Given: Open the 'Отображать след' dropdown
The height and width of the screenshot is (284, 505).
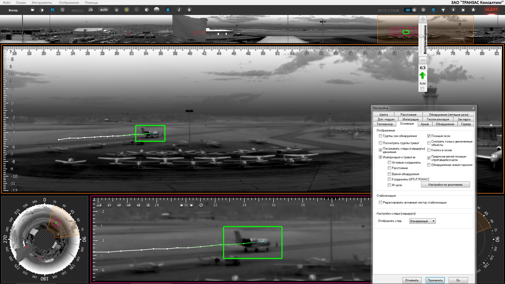Looking at the screenshot, I should (422, 221).
